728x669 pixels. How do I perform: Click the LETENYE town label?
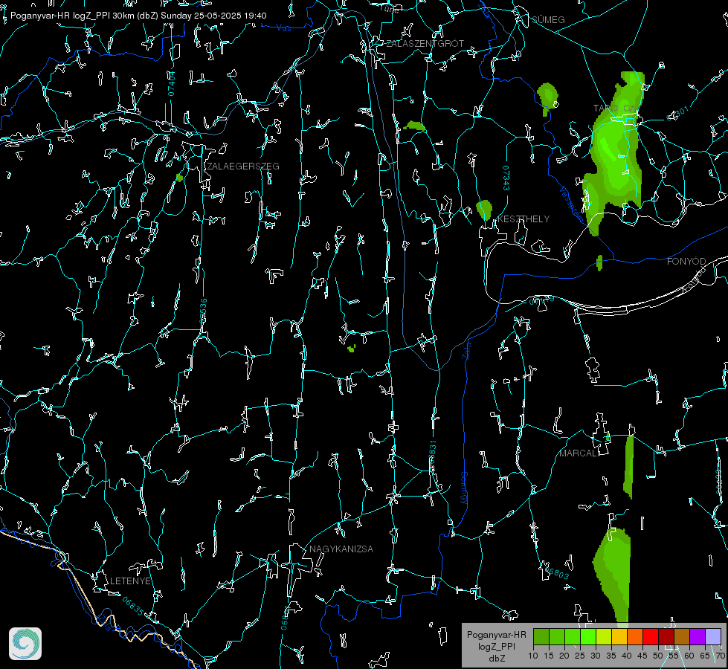pyautogui.click(x=130, y=581)
